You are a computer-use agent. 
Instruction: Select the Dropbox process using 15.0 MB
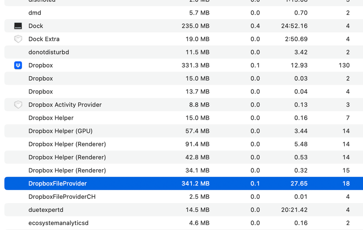[184, 78]
